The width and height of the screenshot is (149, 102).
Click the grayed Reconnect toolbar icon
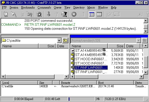click(x=22, y=14)
